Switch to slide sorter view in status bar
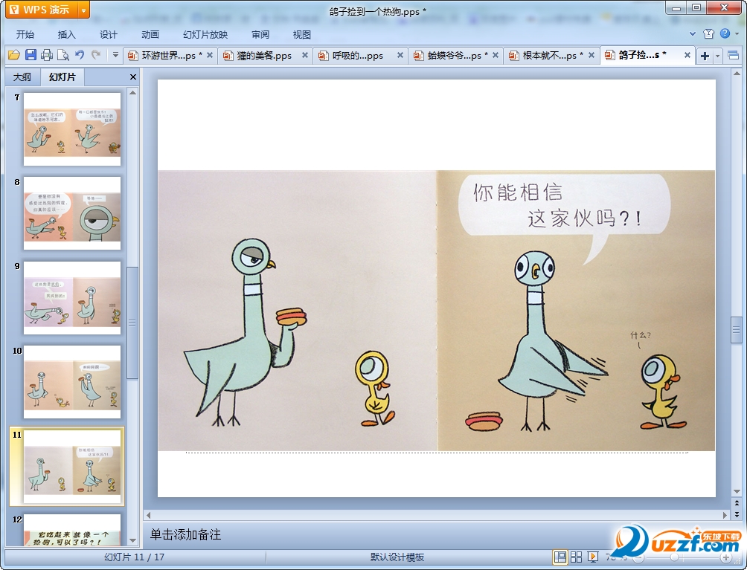This screenshot has height=570, width=747. tap(576, 557)
